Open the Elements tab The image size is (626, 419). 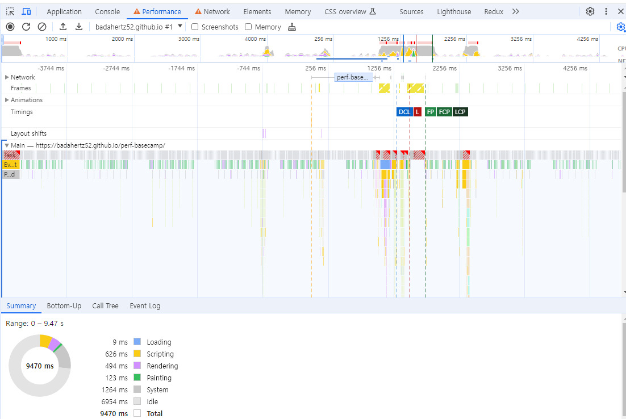pos(257,11)
